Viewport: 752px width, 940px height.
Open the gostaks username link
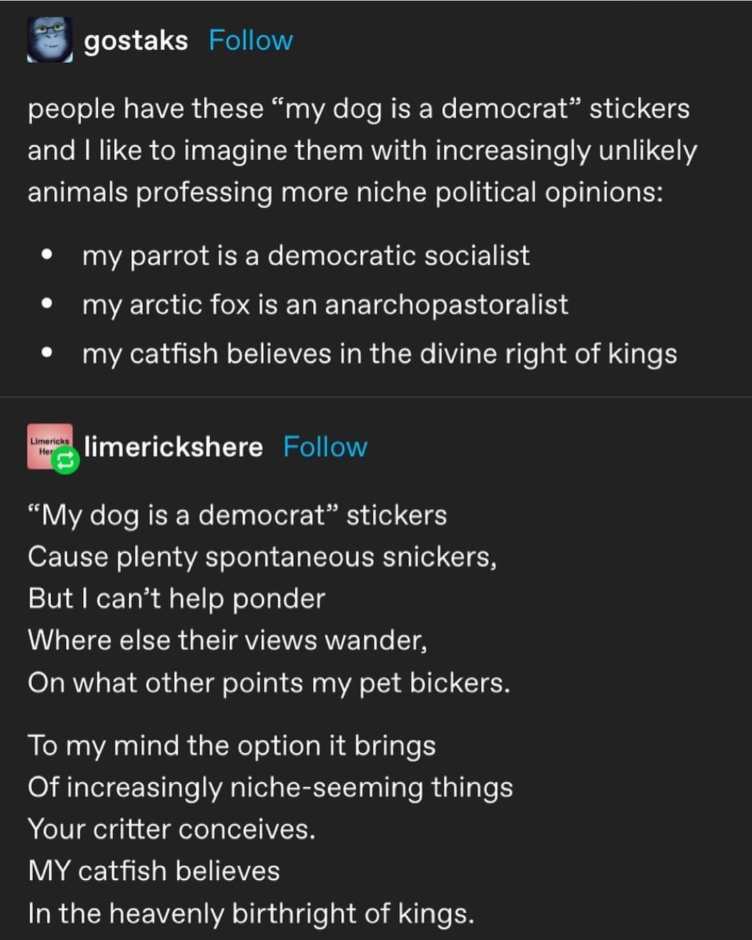(x=136, y=40)
